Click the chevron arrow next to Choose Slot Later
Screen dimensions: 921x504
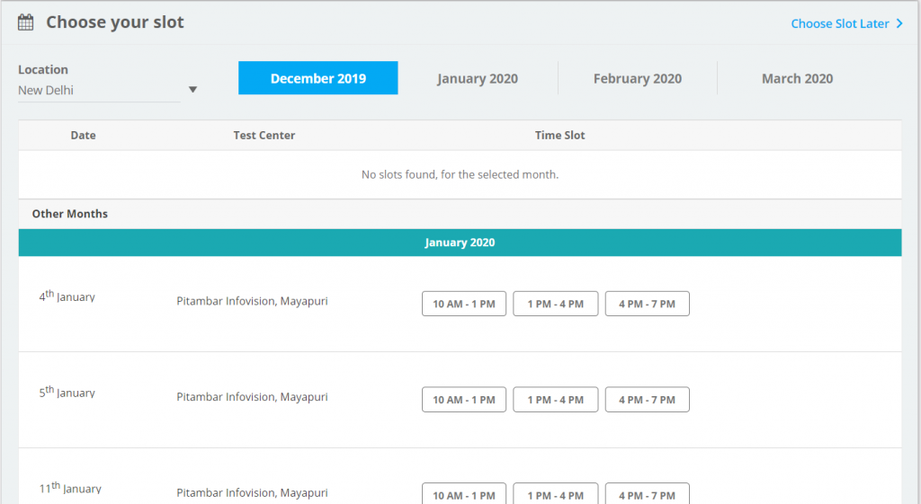[899, 23]
